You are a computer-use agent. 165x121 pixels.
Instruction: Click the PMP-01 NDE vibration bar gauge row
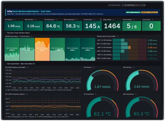127,58
